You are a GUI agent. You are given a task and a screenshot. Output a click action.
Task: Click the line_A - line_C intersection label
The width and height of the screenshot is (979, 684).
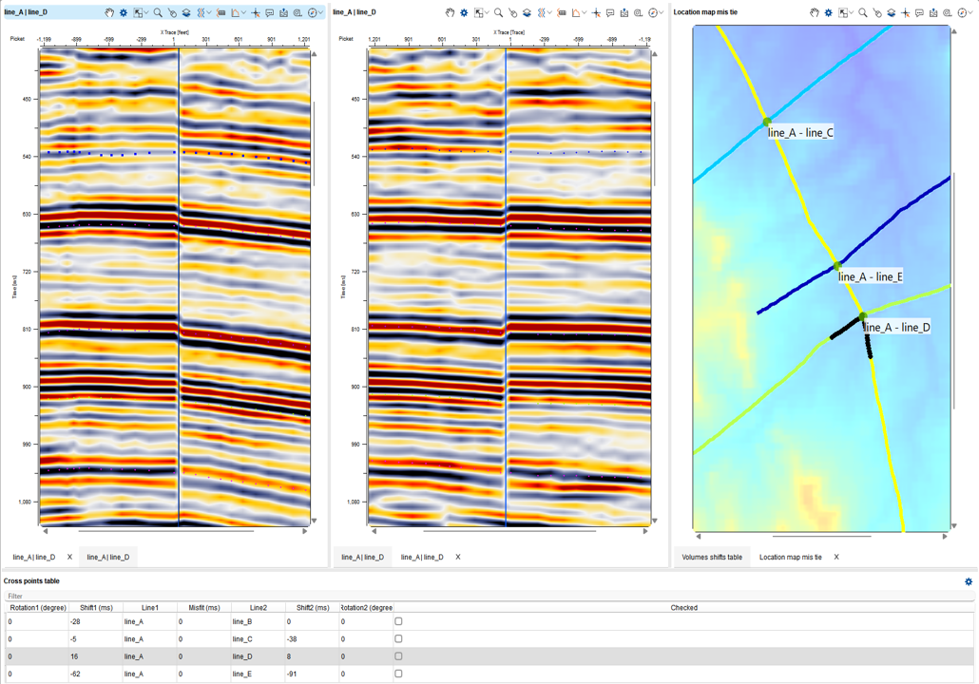[800, 133]
